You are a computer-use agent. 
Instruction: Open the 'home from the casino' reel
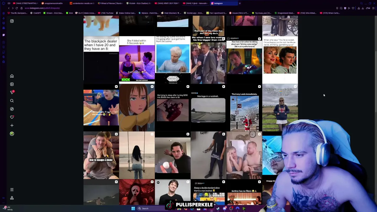coord(173,60)
